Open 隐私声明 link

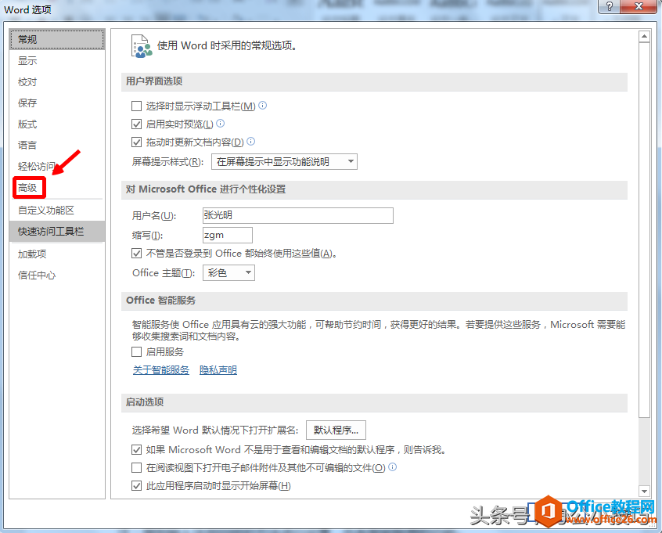[218, 370]
